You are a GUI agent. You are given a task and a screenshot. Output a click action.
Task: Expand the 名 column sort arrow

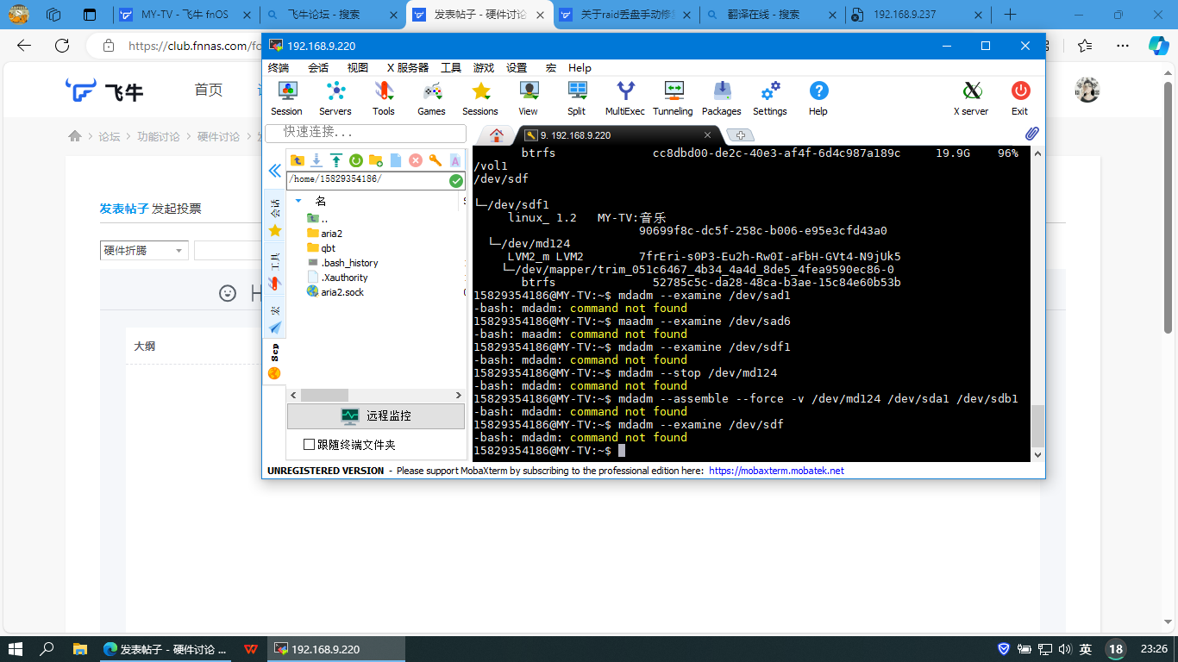coord(298,201)
